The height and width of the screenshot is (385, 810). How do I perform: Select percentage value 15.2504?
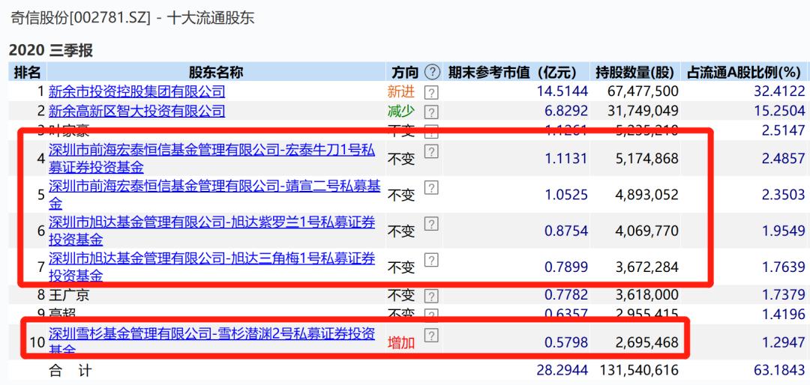coord(779,111)
